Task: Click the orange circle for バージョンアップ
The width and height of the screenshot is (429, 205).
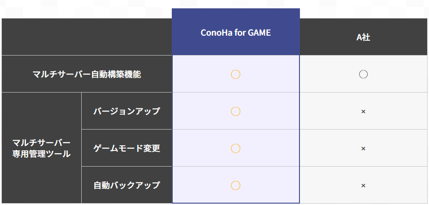Action: [235, 112]
